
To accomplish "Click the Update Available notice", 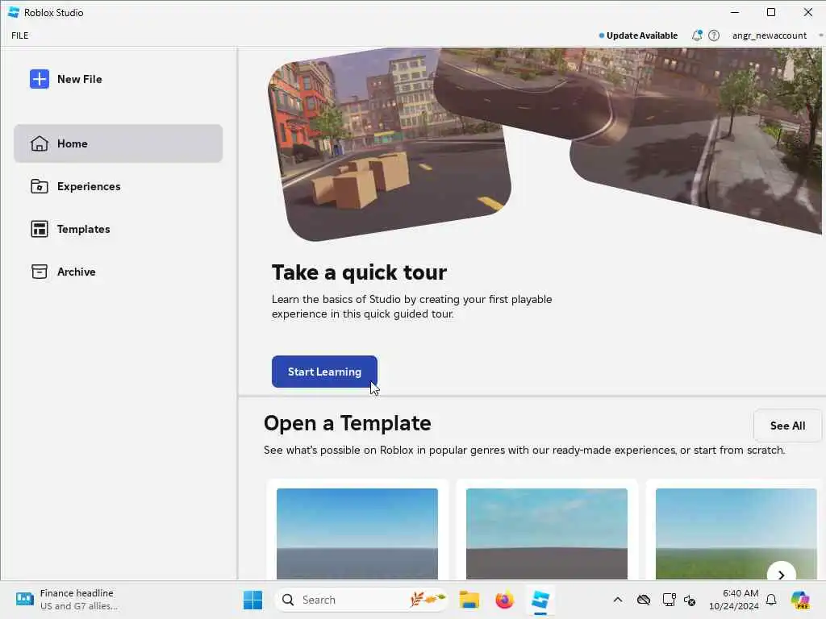I will click(638, 35).
